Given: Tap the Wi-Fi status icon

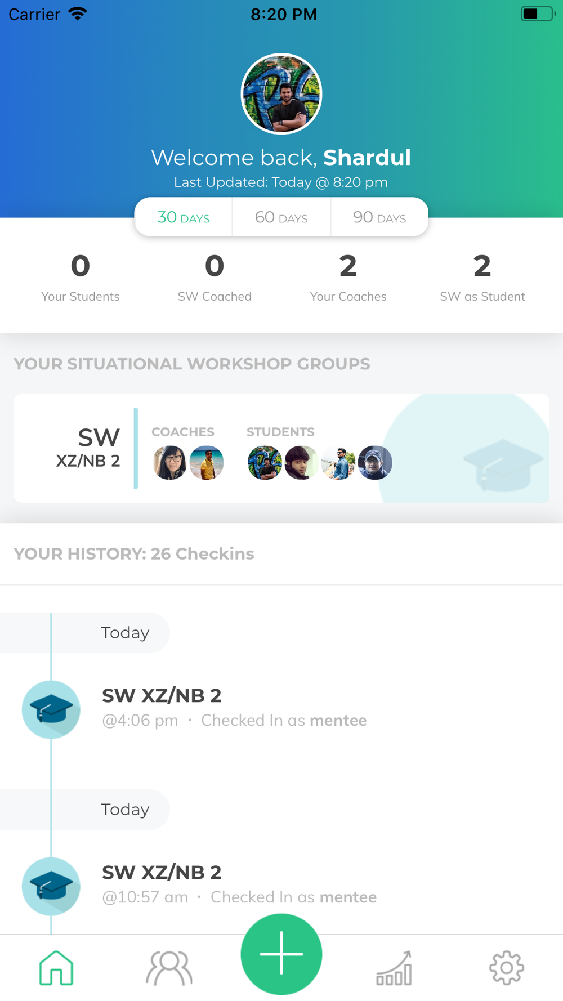Looking at the screenshot, I should coord(78,14).
